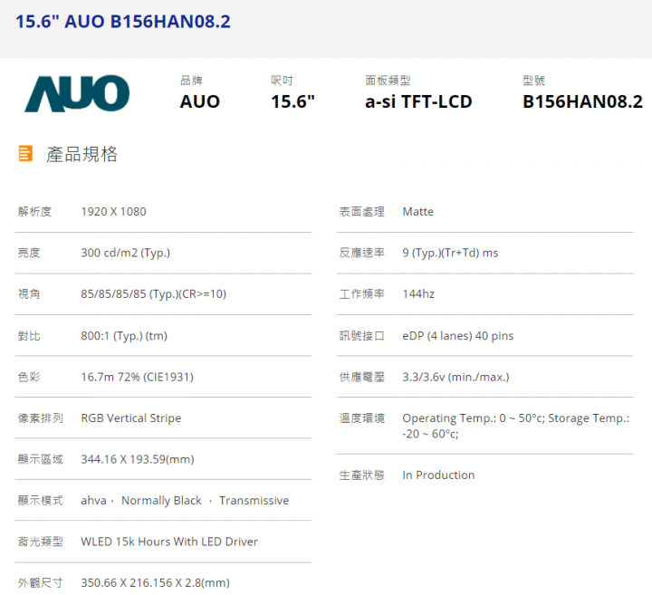Click the Normally Black text
The width and height of the screenshot is (652, 595).
[161, 500]
